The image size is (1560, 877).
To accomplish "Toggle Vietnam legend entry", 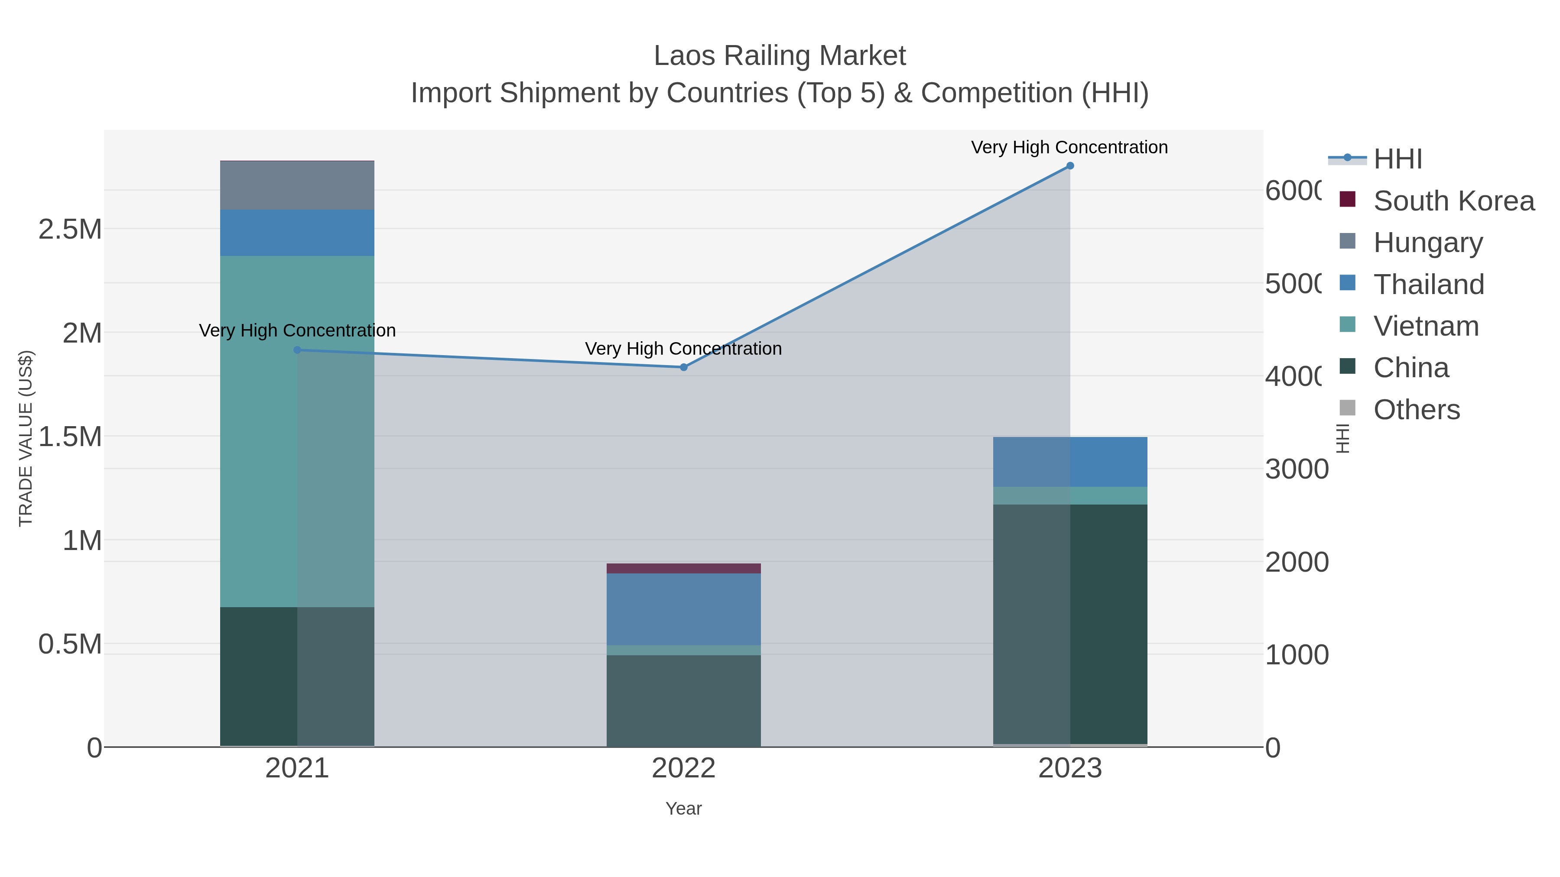I will pyautogui.click(x=1409, y=326).
